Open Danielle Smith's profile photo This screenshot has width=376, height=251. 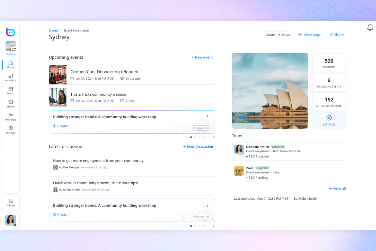coord(239,150)
